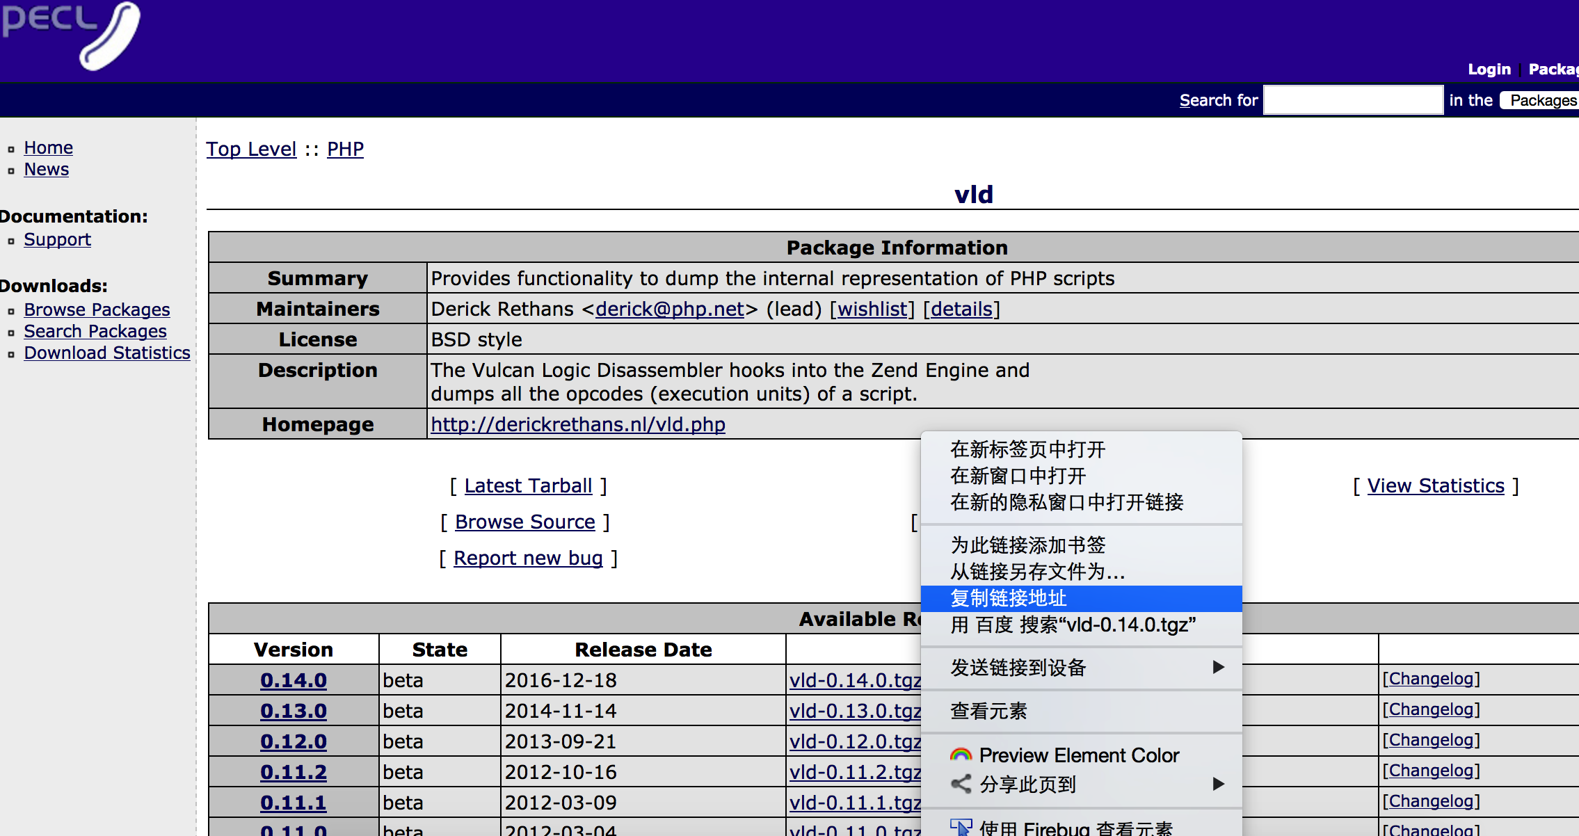Click the Report new bug link

[528, 558]
